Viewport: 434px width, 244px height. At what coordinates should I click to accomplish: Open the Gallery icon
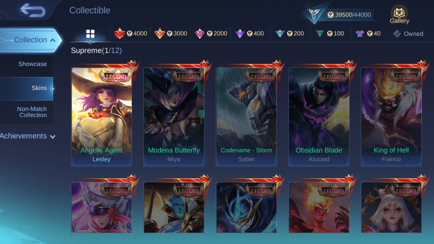tap(399, 14)
